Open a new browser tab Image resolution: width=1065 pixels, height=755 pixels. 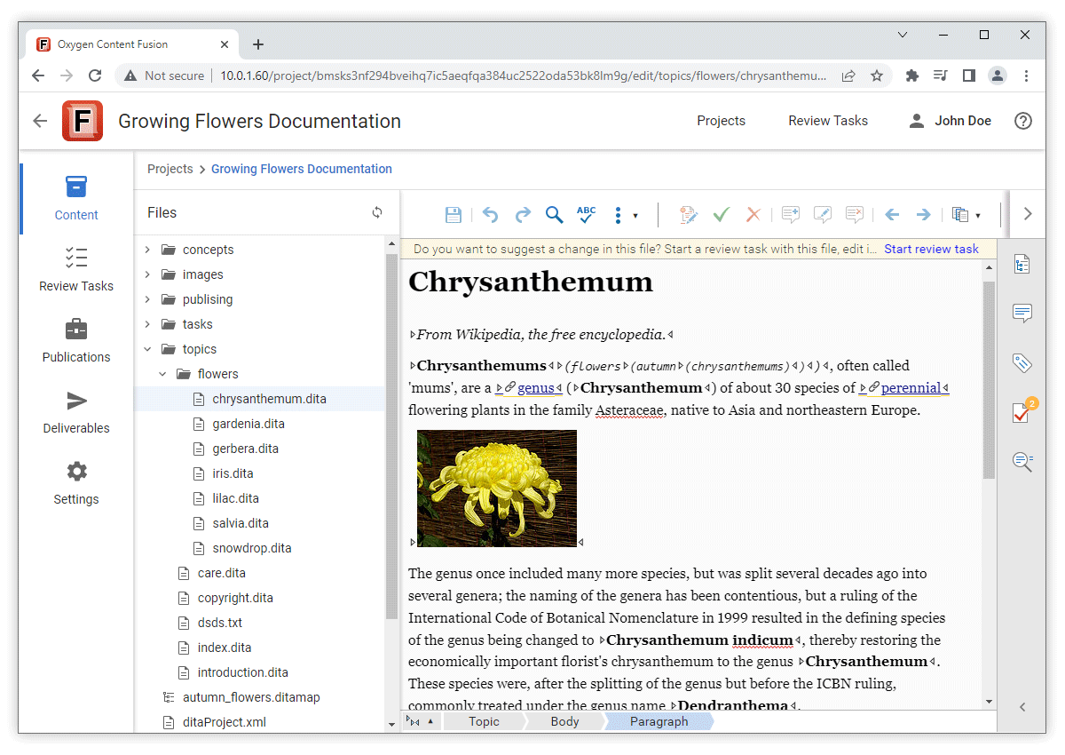[x=258, y=44]
